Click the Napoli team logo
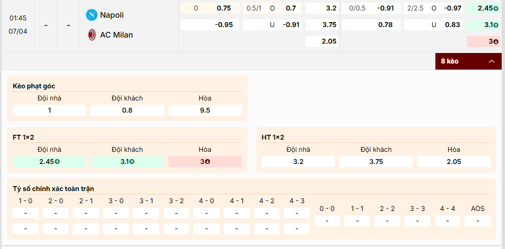505x249 pixels. coord(92,15)
